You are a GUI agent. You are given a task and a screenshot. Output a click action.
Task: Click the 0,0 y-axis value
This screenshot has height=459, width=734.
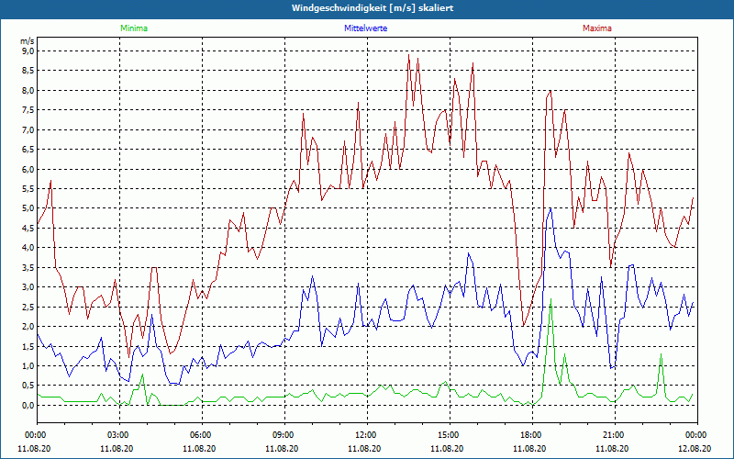[x=28, y=405]
